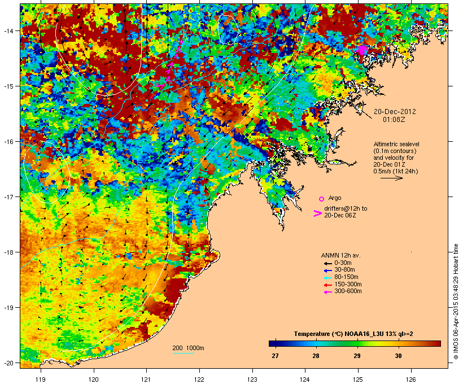Image resolution: width=463 pixels, height=384 pixels.
Task: Click the 0.5m/s velocity scale arrow
Action: click(x=391, y=178)
